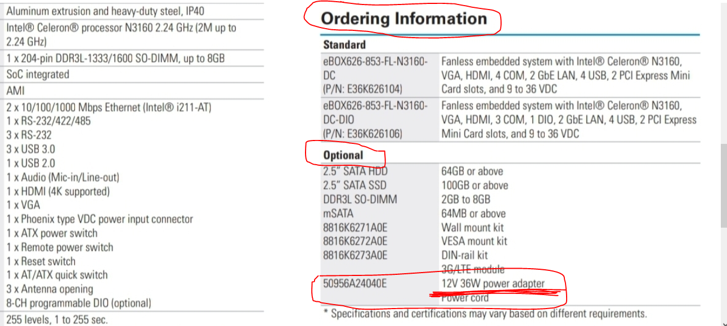This screenshot has width=727, height=326.
Task: Click the "Optional" section label
Action: [x=343, y=155]
